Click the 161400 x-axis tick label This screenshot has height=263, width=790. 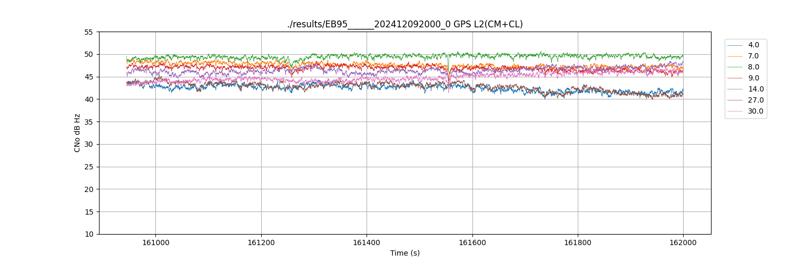point(367,243)
